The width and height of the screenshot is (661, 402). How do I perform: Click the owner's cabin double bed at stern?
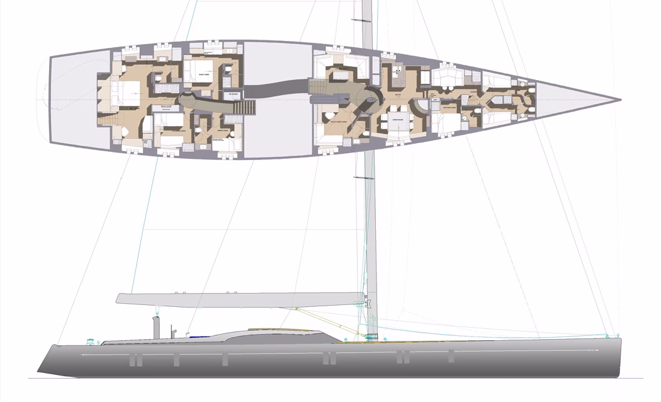(126, 93)
